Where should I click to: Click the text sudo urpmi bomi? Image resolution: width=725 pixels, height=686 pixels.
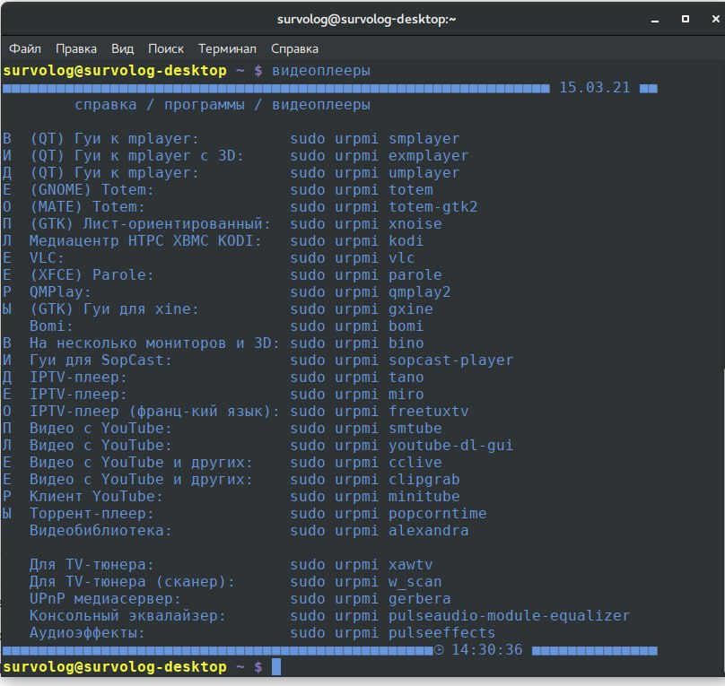(x=356, y=326)
